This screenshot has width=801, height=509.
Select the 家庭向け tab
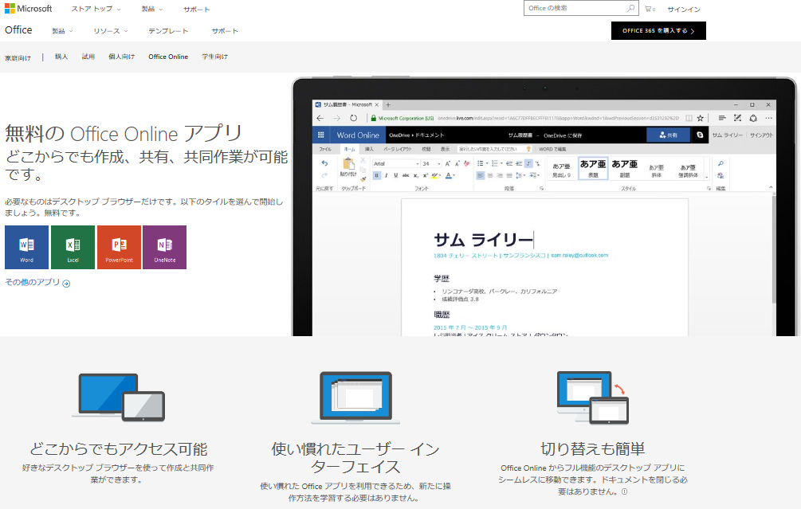18,58
